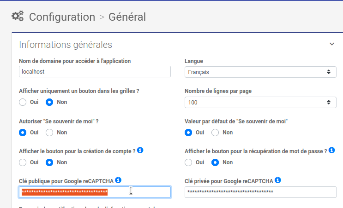Click the Configuration gears icon

click(x=18, y=16)
